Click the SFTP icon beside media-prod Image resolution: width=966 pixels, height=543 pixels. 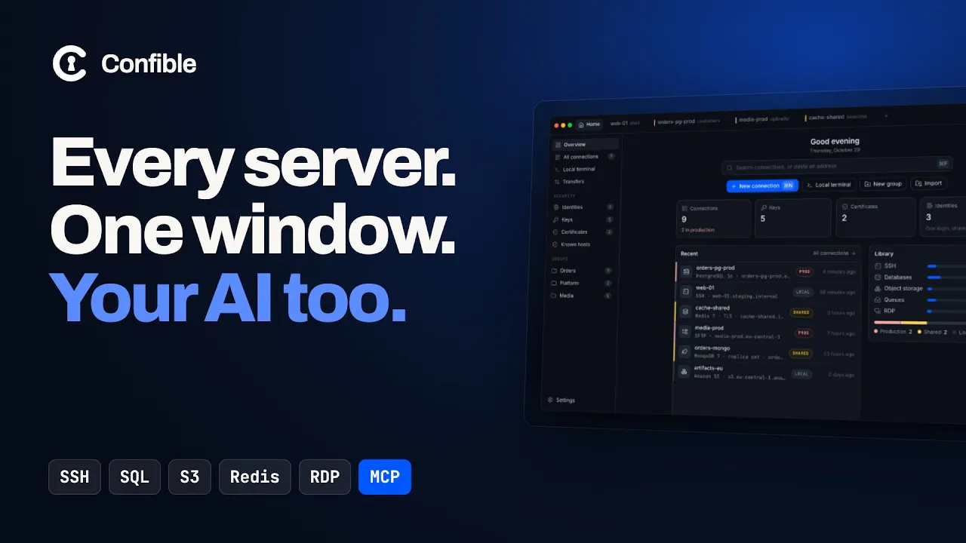click(685, 331)
